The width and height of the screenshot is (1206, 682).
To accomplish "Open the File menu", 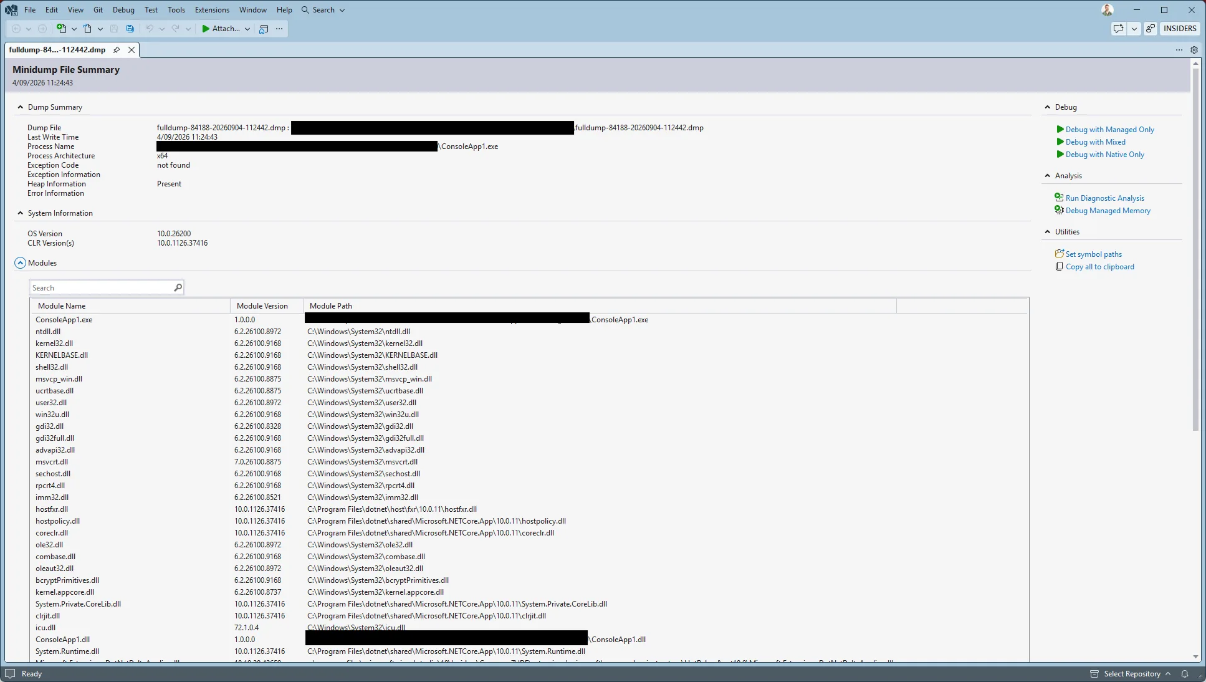I will pos(30,10).
